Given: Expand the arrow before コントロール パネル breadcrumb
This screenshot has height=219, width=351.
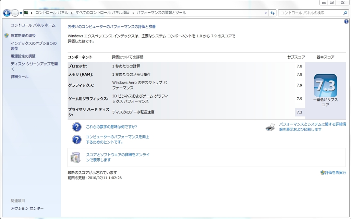Looking at the screenshot, I should 32,13.
